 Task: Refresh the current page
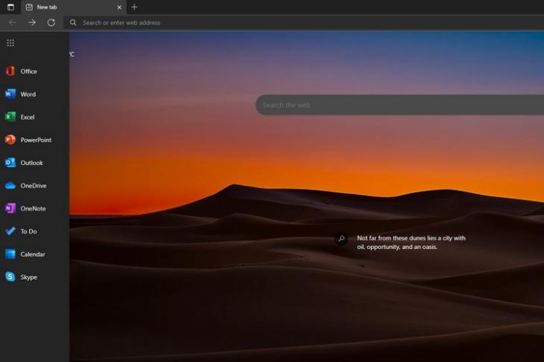(x=51, y=22)
